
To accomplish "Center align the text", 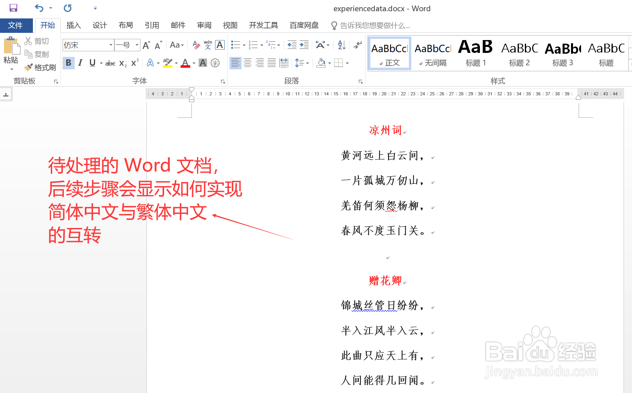I will pos(248,63).
